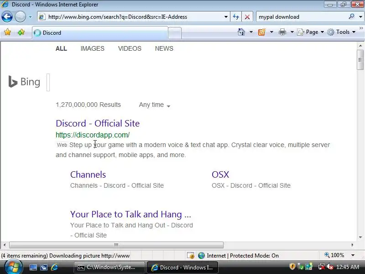Click the Home page icon
Viewport: 365px width, 274px height.
pos(241,32)
